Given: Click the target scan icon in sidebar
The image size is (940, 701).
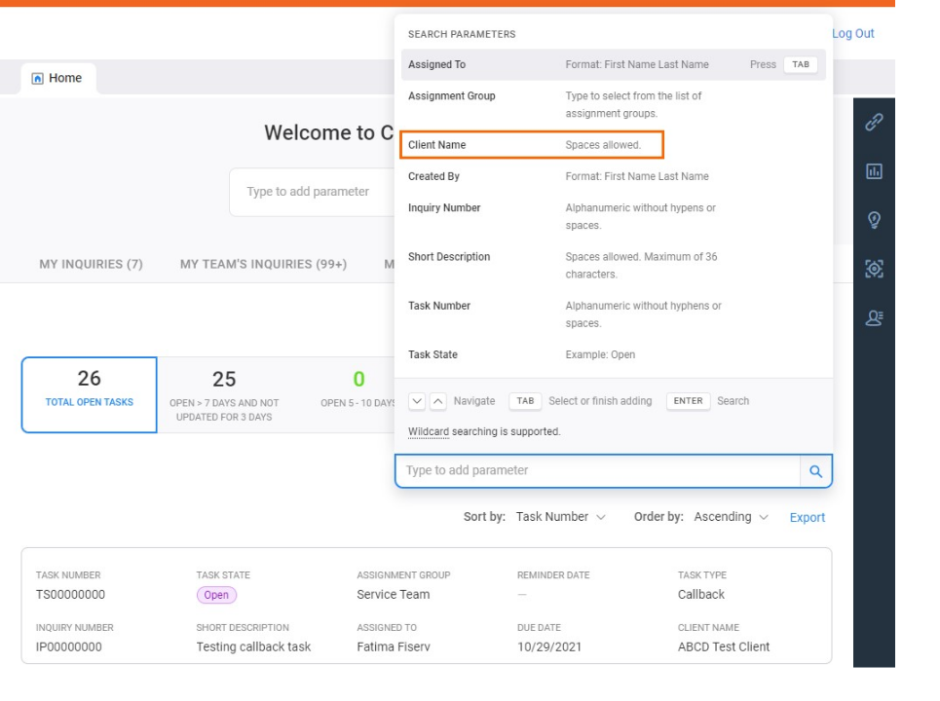Looking at the screenshot, I should (874, 269).
